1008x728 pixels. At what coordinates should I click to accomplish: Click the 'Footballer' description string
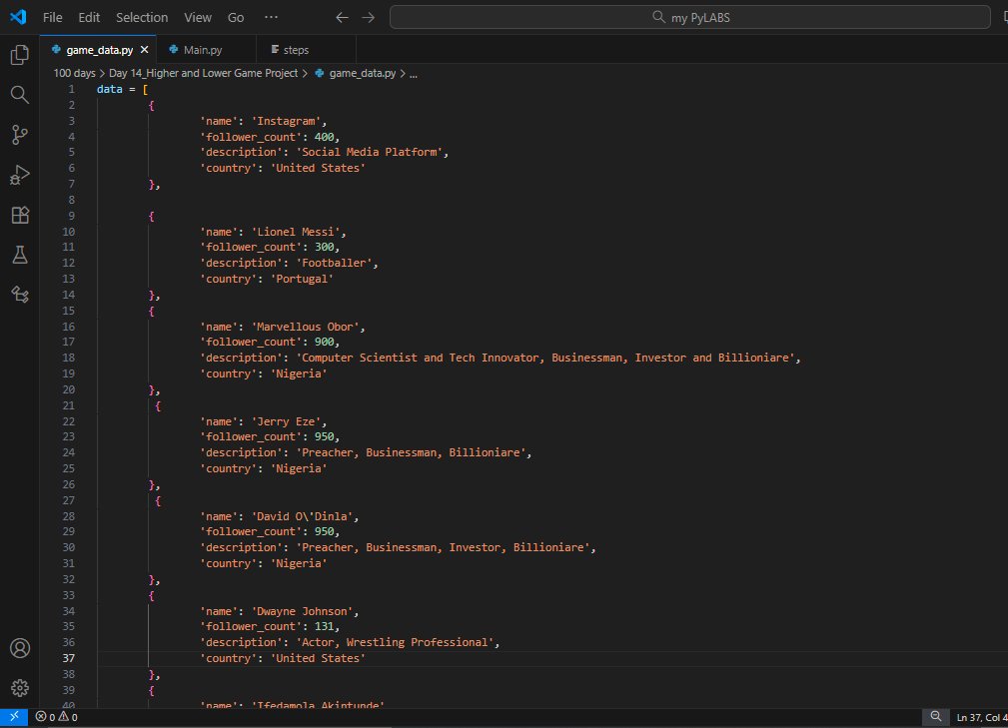334,263
